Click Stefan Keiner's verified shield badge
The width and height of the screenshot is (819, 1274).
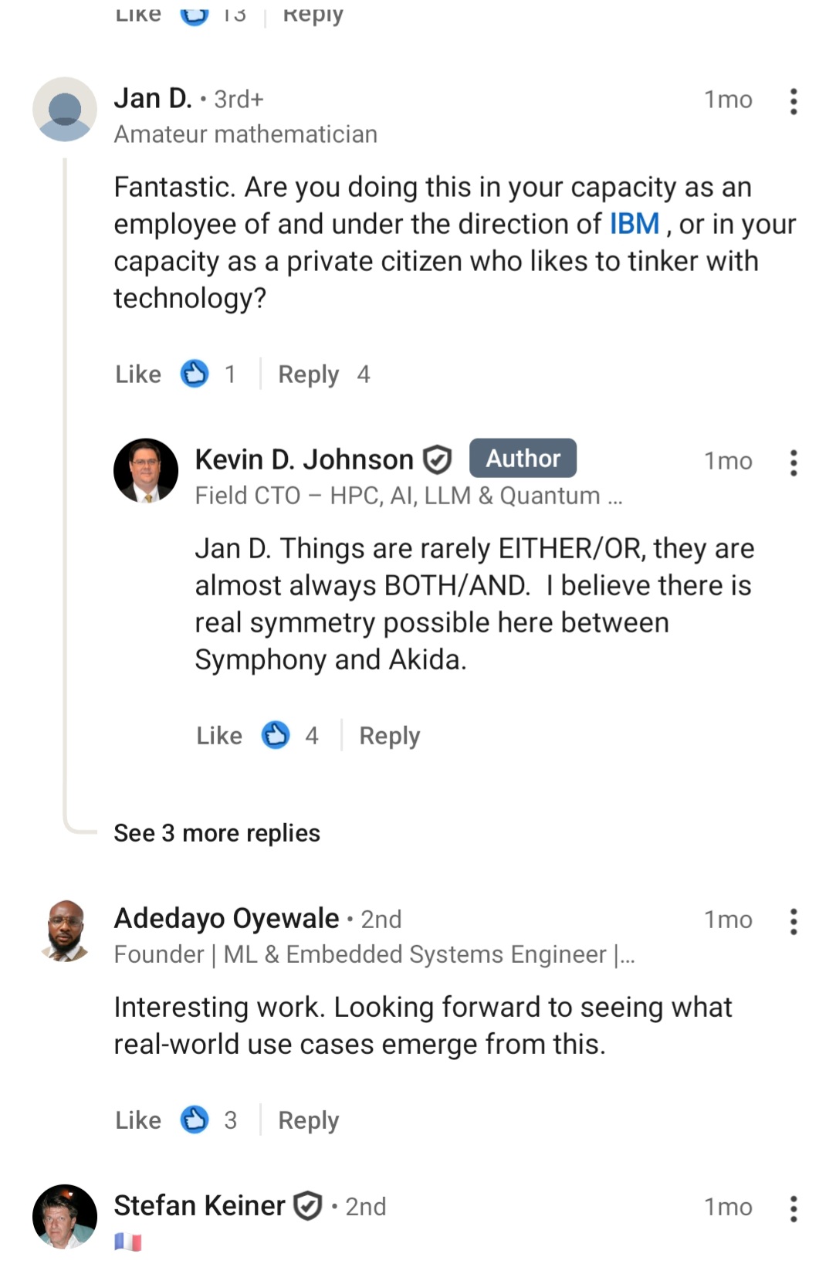(x=308, y=1206)
